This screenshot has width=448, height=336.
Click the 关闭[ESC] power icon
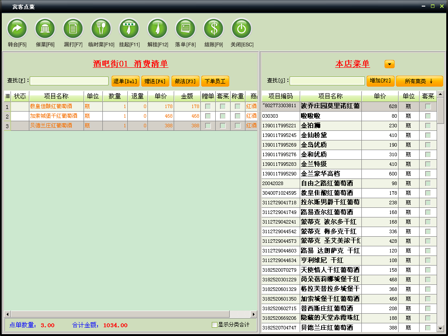[x=241, y=29]
